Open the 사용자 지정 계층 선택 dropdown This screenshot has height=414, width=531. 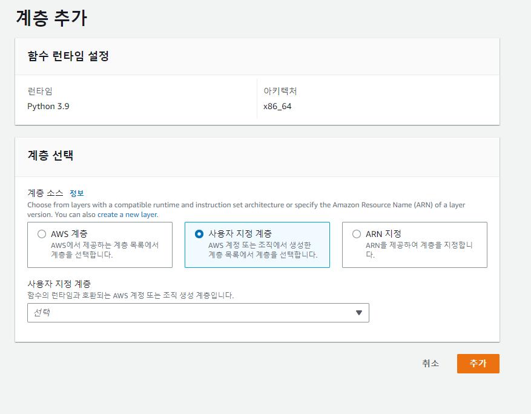(x=198, y=313)
